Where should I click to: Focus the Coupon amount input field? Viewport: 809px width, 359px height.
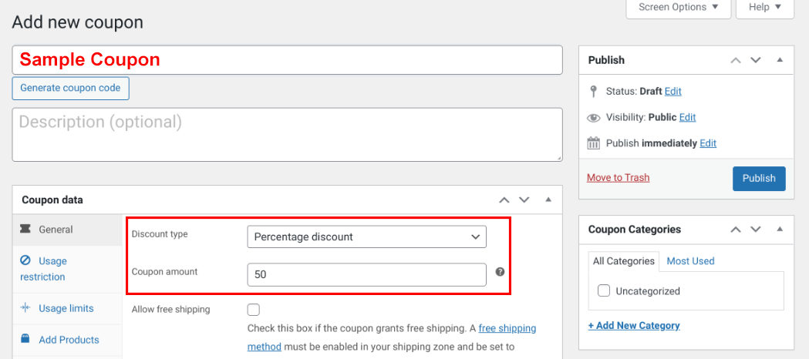[x=366, y=274]
